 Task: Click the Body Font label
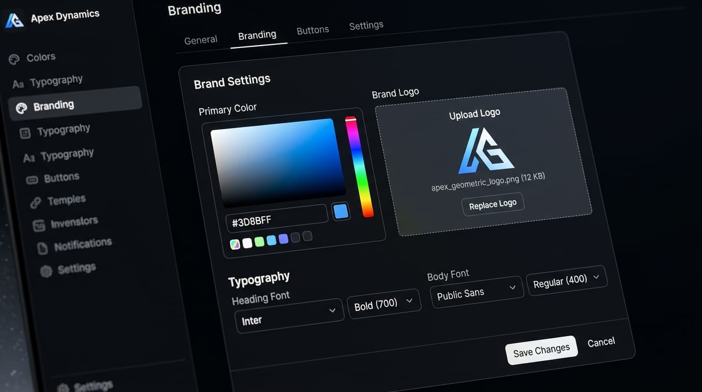pos(448,275)
